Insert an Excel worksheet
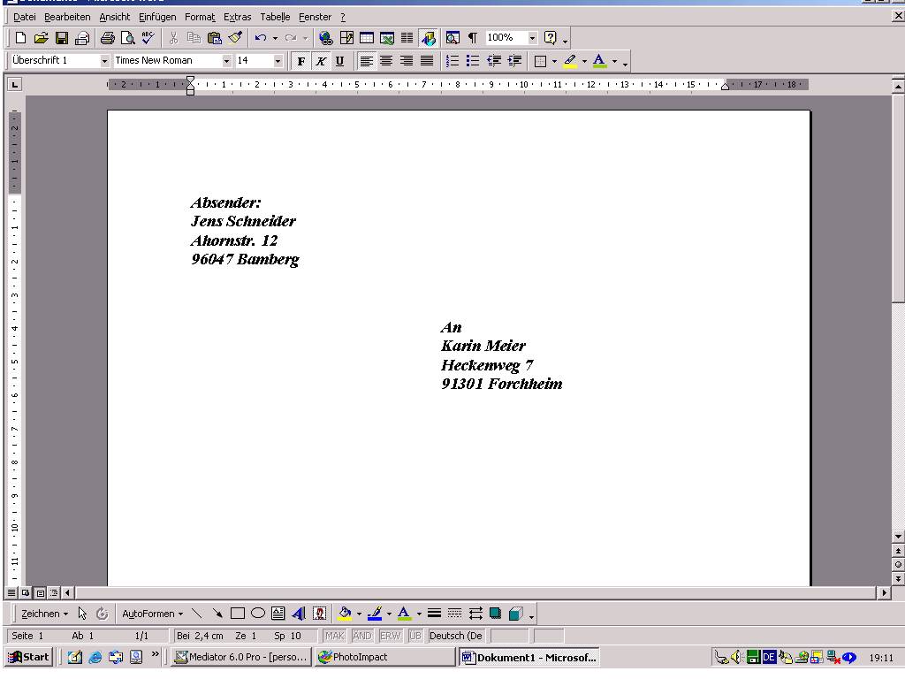Image resolution: width=905 pixels, height=679 pixels. pos(387,38)
